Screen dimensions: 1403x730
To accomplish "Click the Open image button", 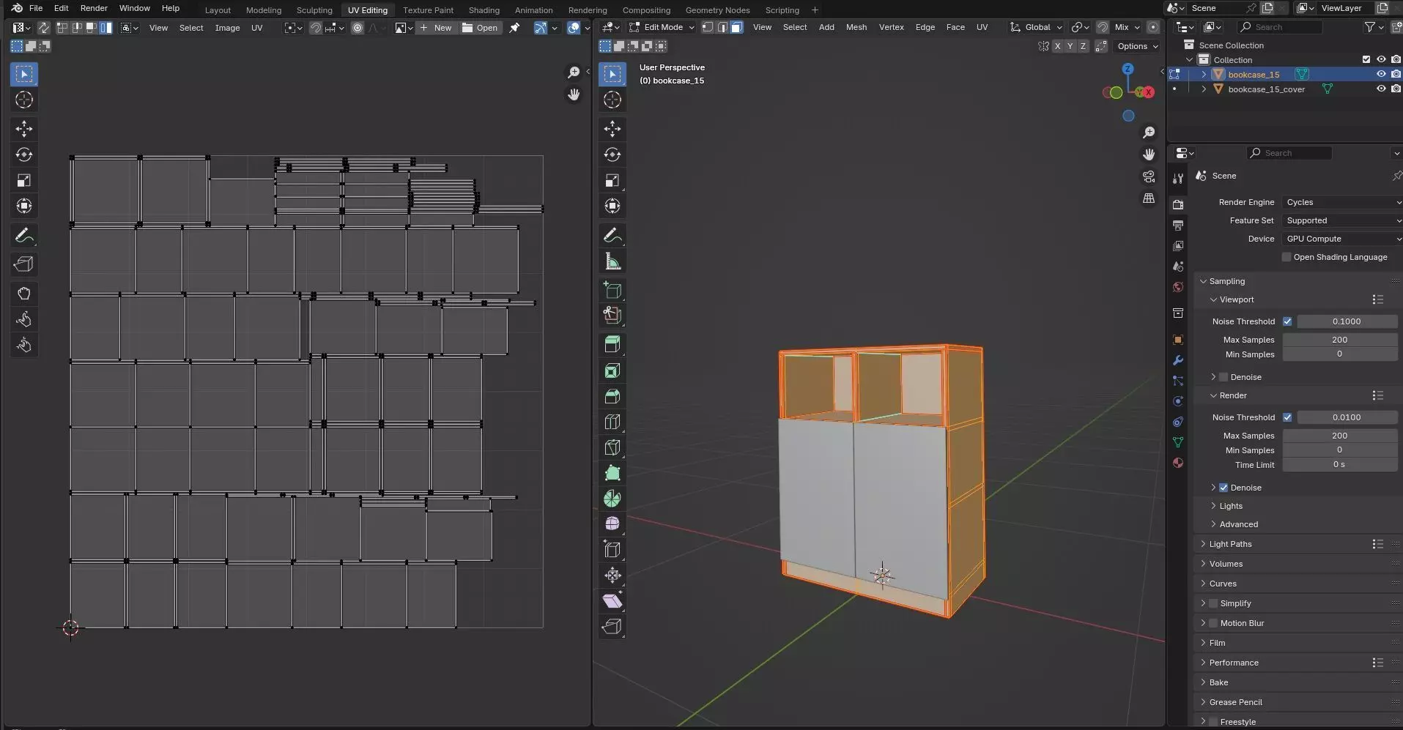I will (480, 28).
